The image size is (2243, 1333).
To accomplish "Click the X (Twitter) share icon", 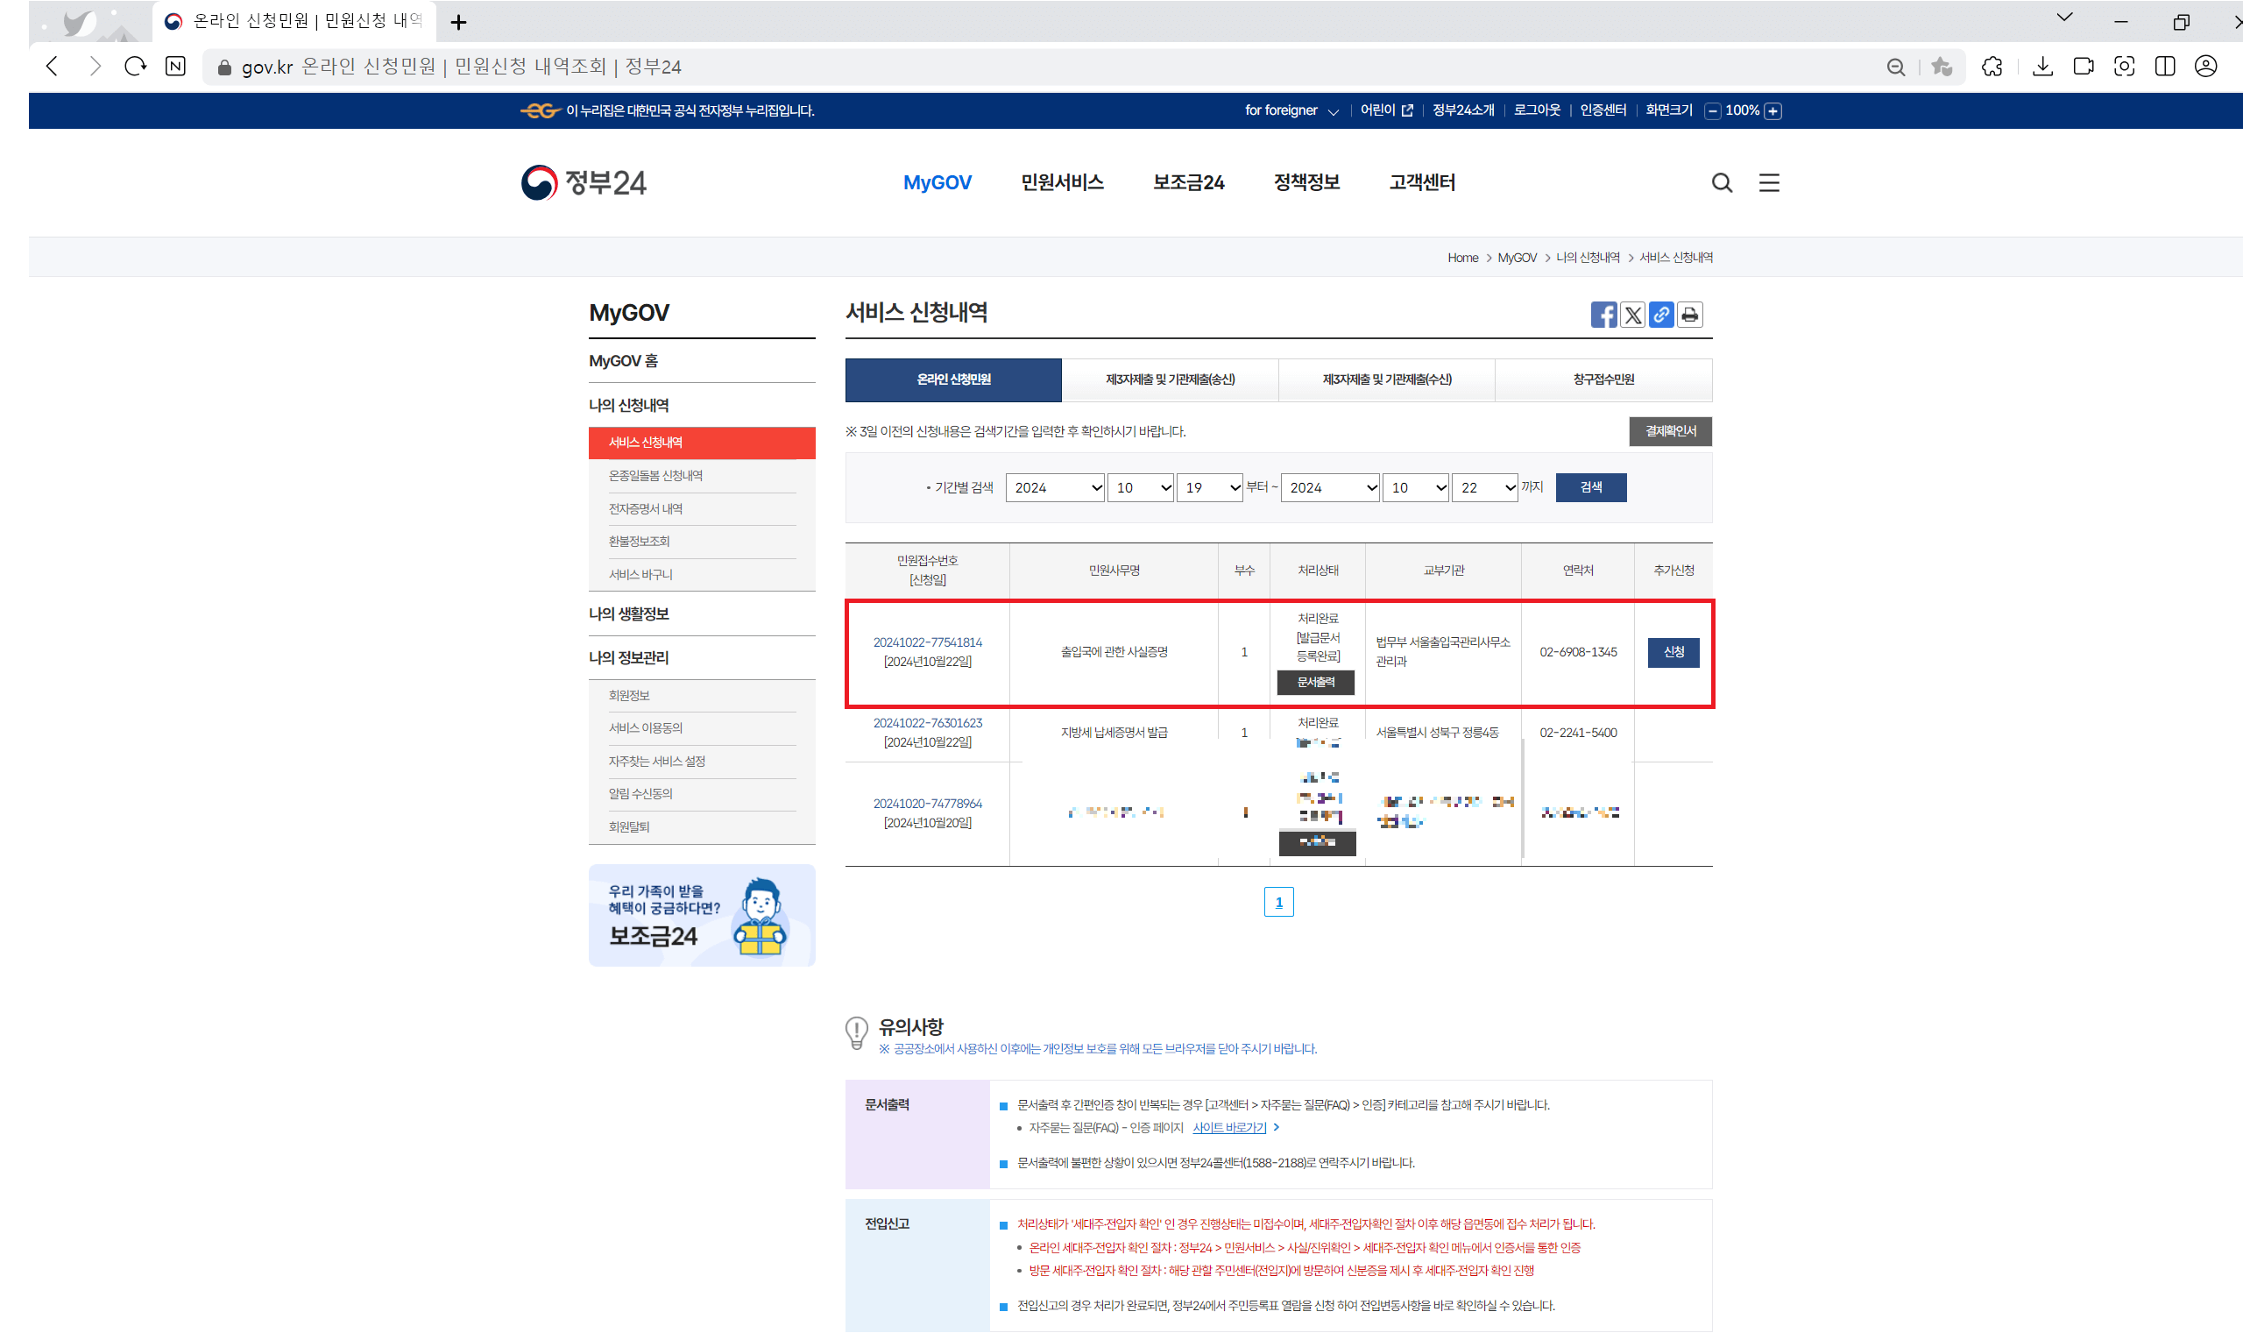I will click(1631, 316).
